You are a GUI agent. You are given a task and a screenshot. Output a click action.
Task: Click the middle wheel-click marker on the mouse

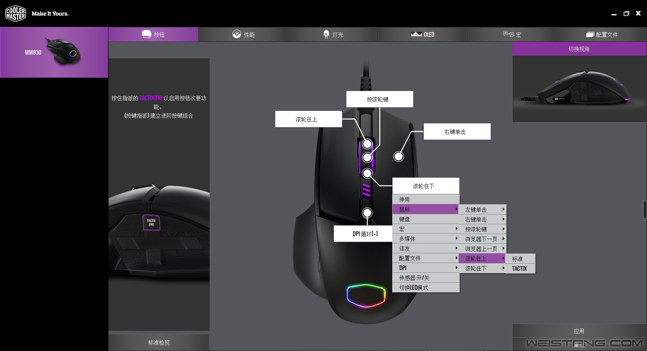(367, 157)
